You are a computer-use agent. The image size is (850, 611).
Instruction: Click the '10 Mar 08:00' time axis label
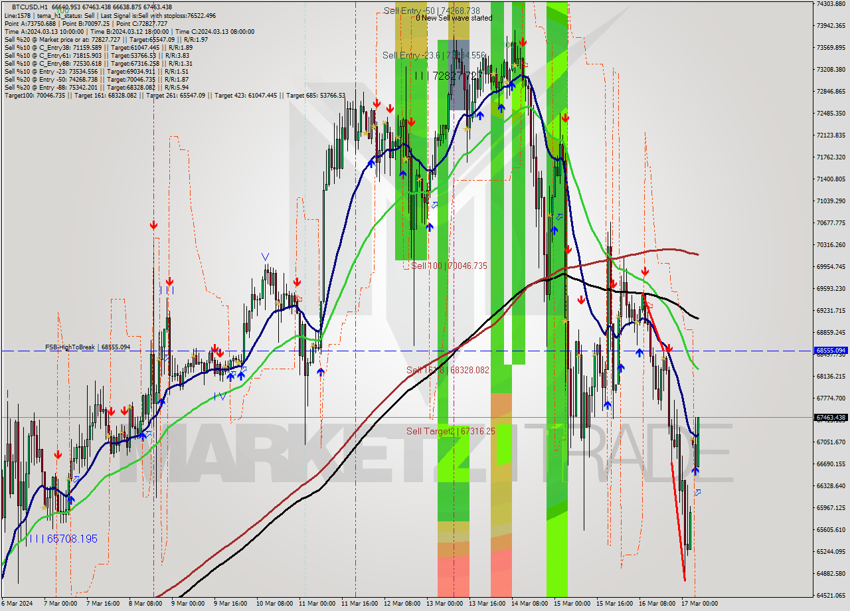pyautogui.click(x=274, y=604)
